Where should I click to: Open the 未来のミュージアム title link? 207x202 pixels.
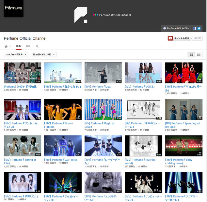pyautogui.click(x=143, y=125)
